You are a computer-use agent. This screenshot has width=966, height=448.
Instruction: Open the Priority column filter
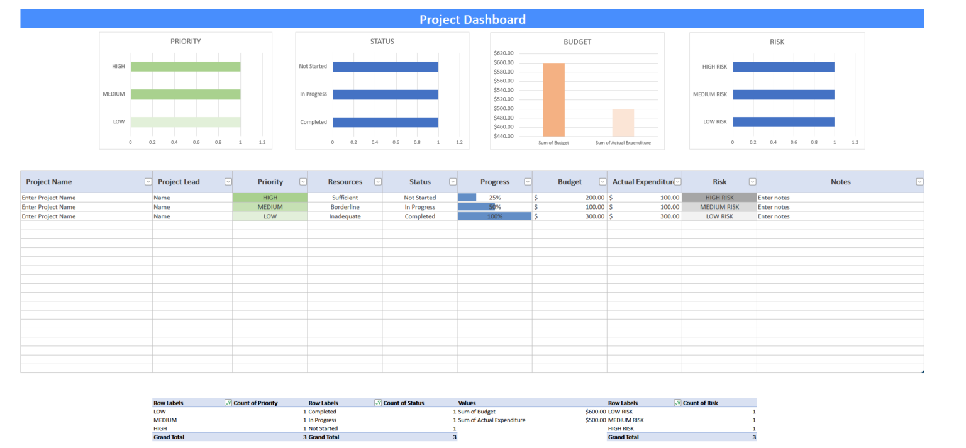coord(303,181)
